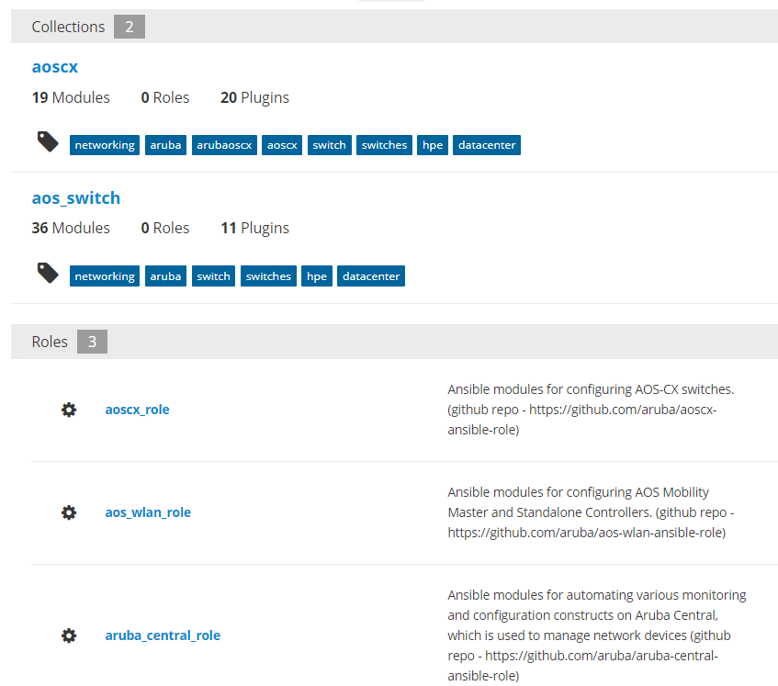Viewport: 778px width, 686px height.
Task: Click the tag icon under aos_switch collection
Action: [x=48, y=273]
